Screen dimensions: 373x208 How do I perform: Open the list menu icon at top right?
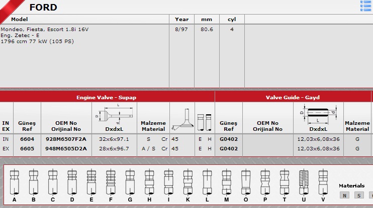365,6
